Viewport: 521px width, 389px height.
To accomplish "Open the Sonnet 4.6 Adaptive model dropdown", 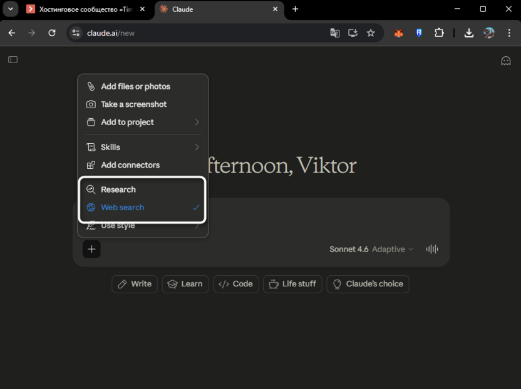I will coord(371,249).
